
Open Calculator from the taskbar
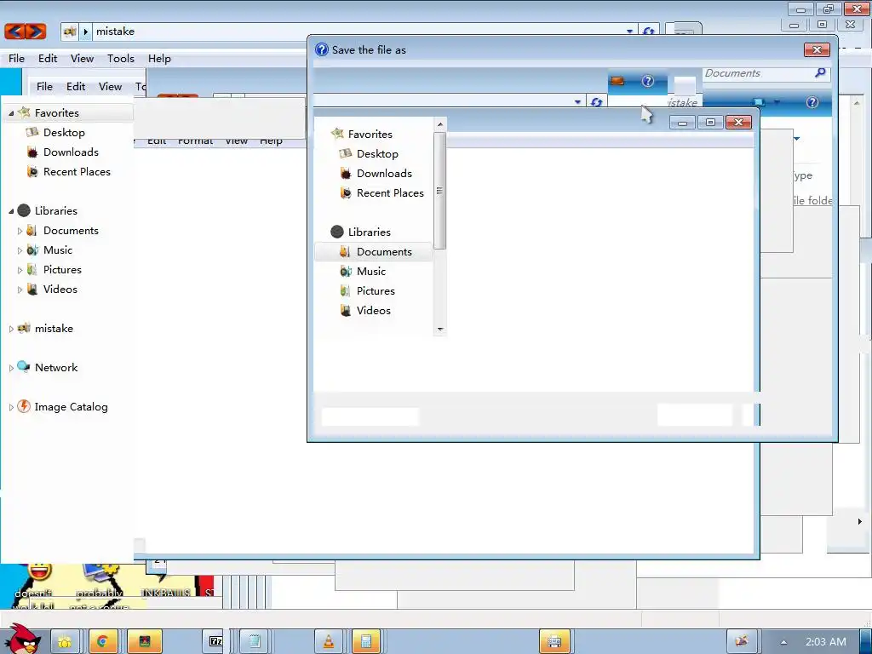click(x=366, y=642)
